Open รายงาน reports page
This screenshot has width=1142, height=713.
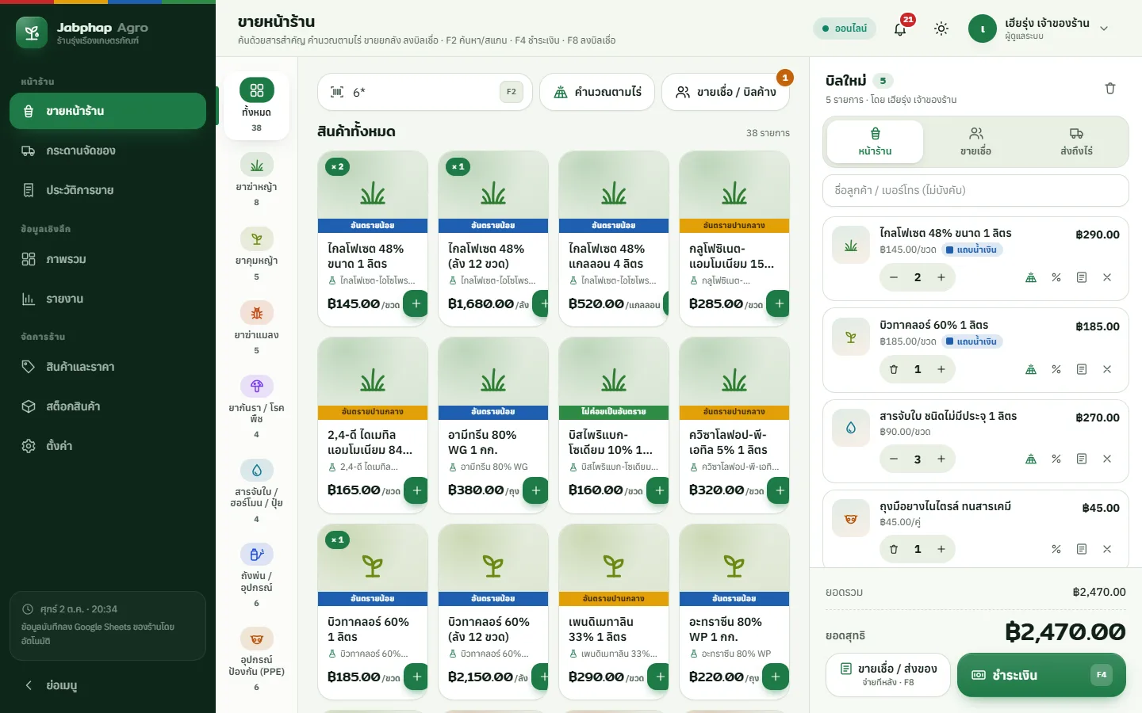(108, 299)
